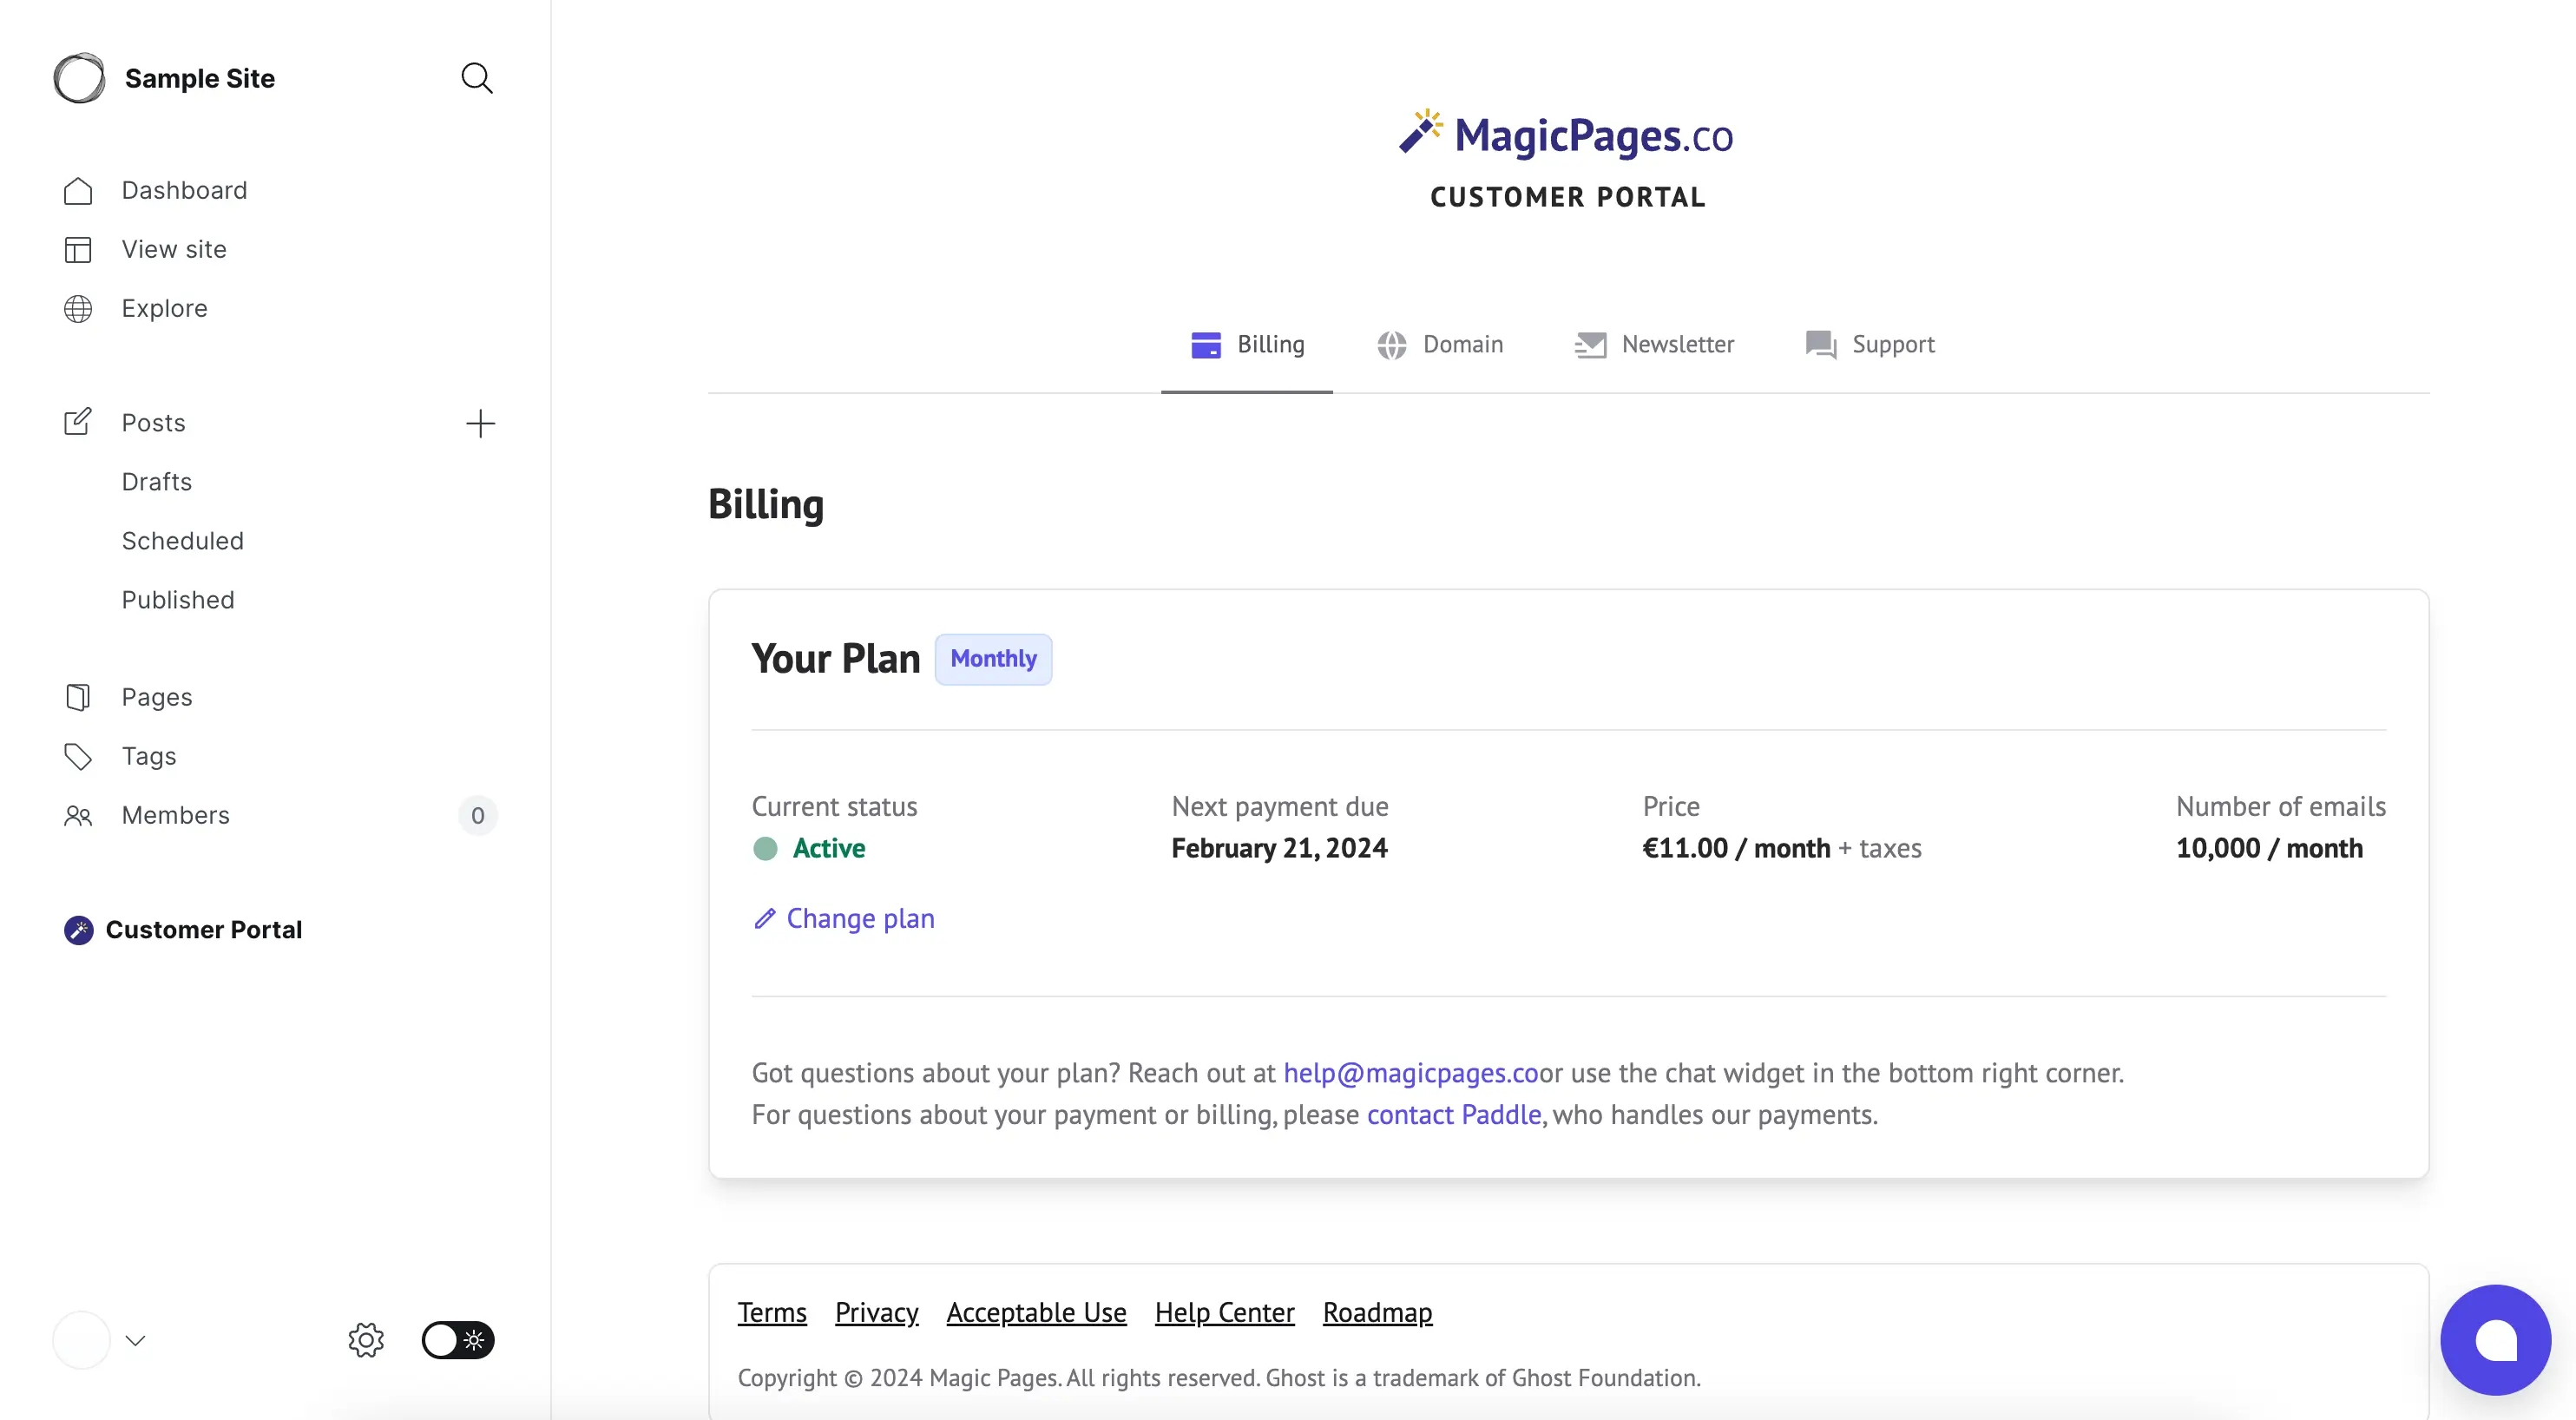The height and width of the screenshot is (1420, 2576).
Task: Open the contact Paddle link
Action: [x=1454, y=1115]
